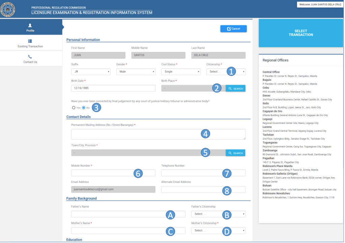Image resolution: width=345 pixels, height=243 pixels.
Task: Click the numbered marker 4 badge
Action: 205,134
